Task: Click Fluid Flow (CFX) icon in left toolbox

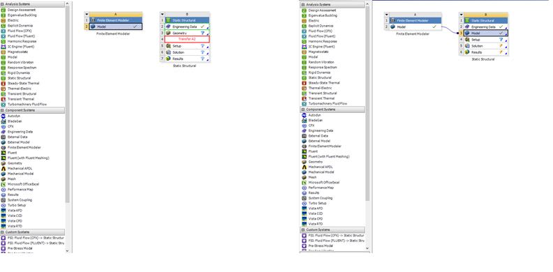Action: pos(3,31)
